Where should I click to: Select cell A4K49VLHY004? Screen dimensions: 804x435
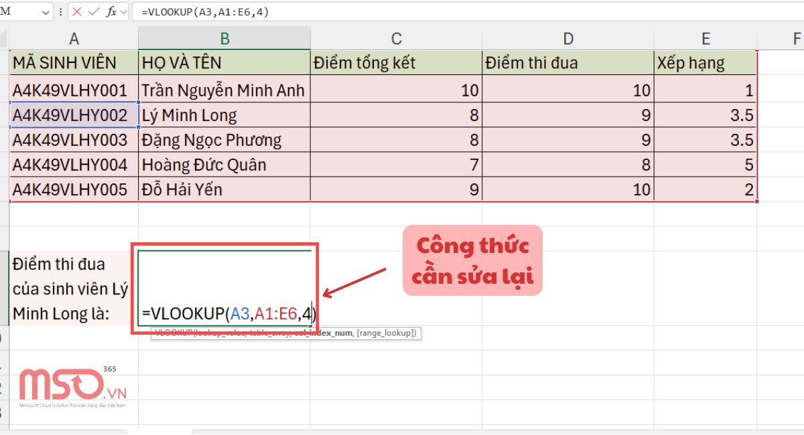[74, 165]
